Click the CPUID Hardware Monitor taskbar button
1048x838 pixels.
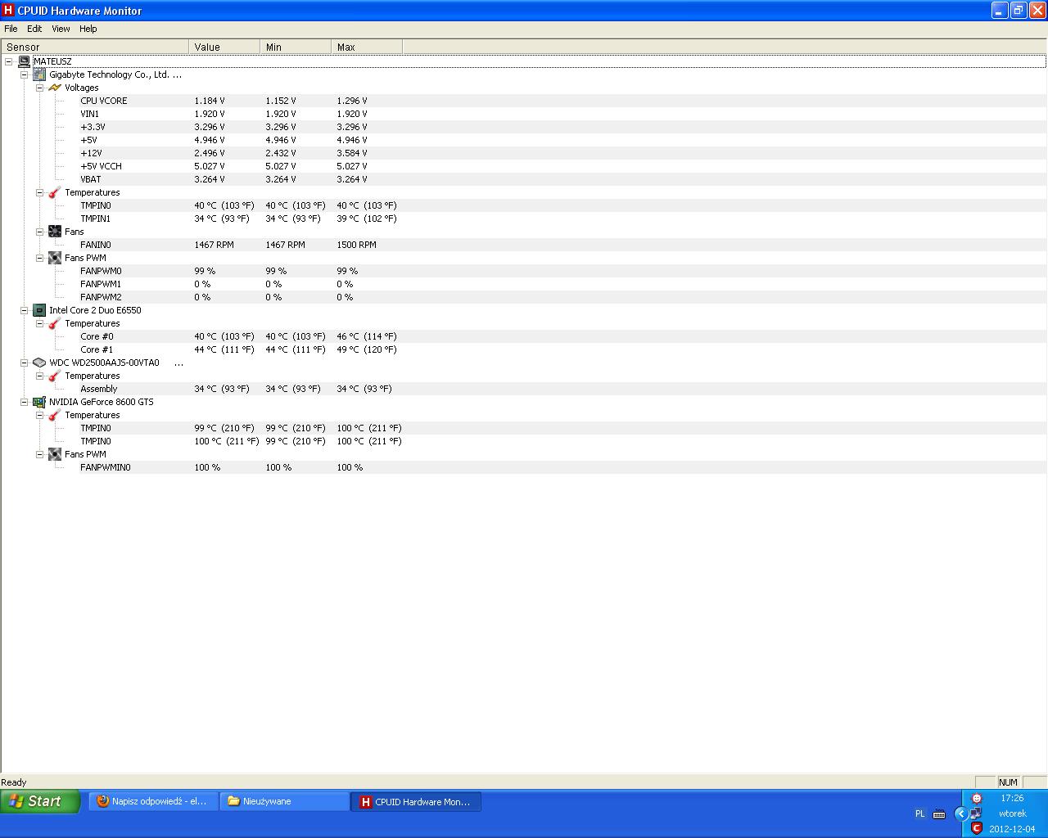click(x=416, y=802)
